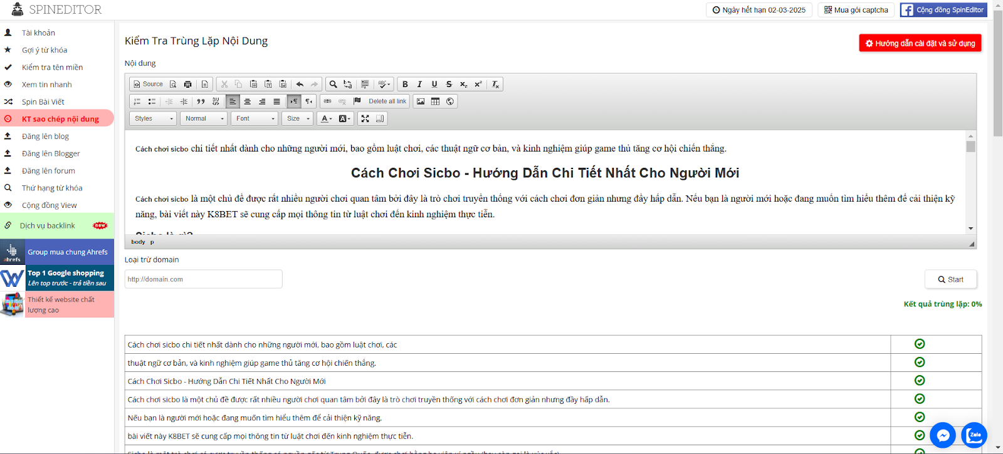Open spell check ABC dropdown
The width and height of the screenshot is (1003, 454).
tap(384, 84)
